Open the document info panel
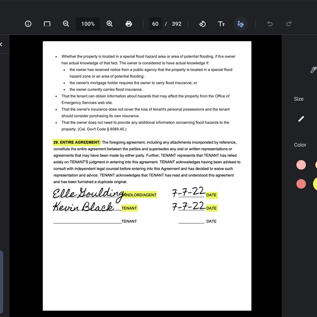317x317 pixels. pyautogui.click(x=28, y=24)
